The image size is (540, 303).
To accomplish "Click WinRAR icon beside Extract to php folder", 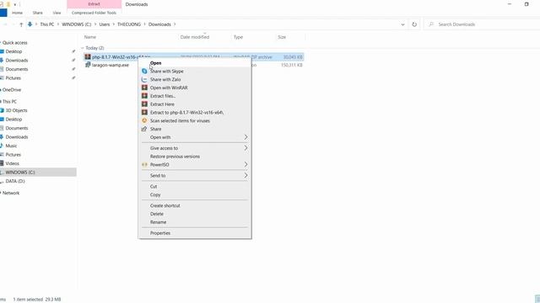I will point(144,112).
